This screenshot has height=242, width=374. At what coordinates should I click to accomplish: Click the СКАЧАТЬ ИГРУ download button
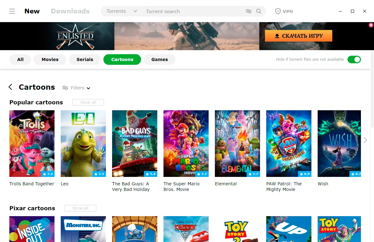[298, 36]
